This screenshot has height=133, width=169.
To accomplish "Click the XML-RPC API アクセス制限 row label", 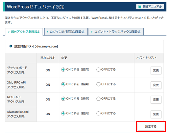I will click(x=17, y=85).
